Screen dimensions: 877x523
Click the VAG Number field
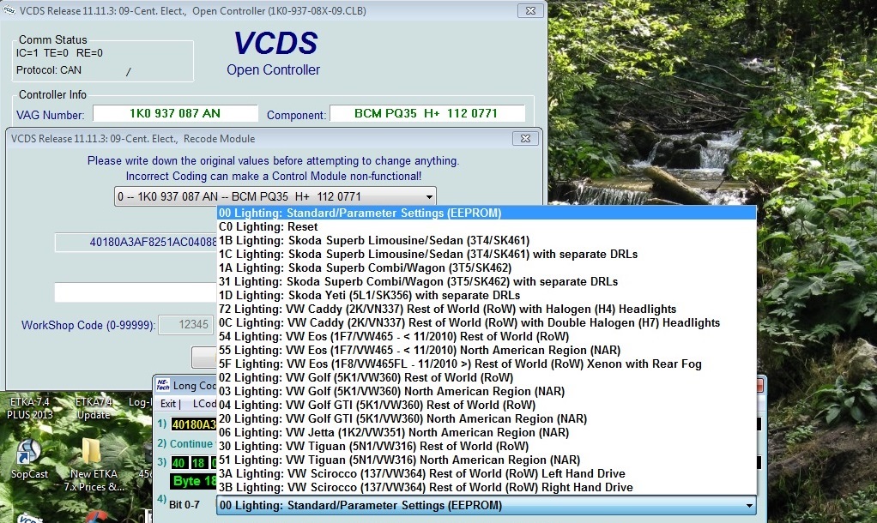[175, 113]
